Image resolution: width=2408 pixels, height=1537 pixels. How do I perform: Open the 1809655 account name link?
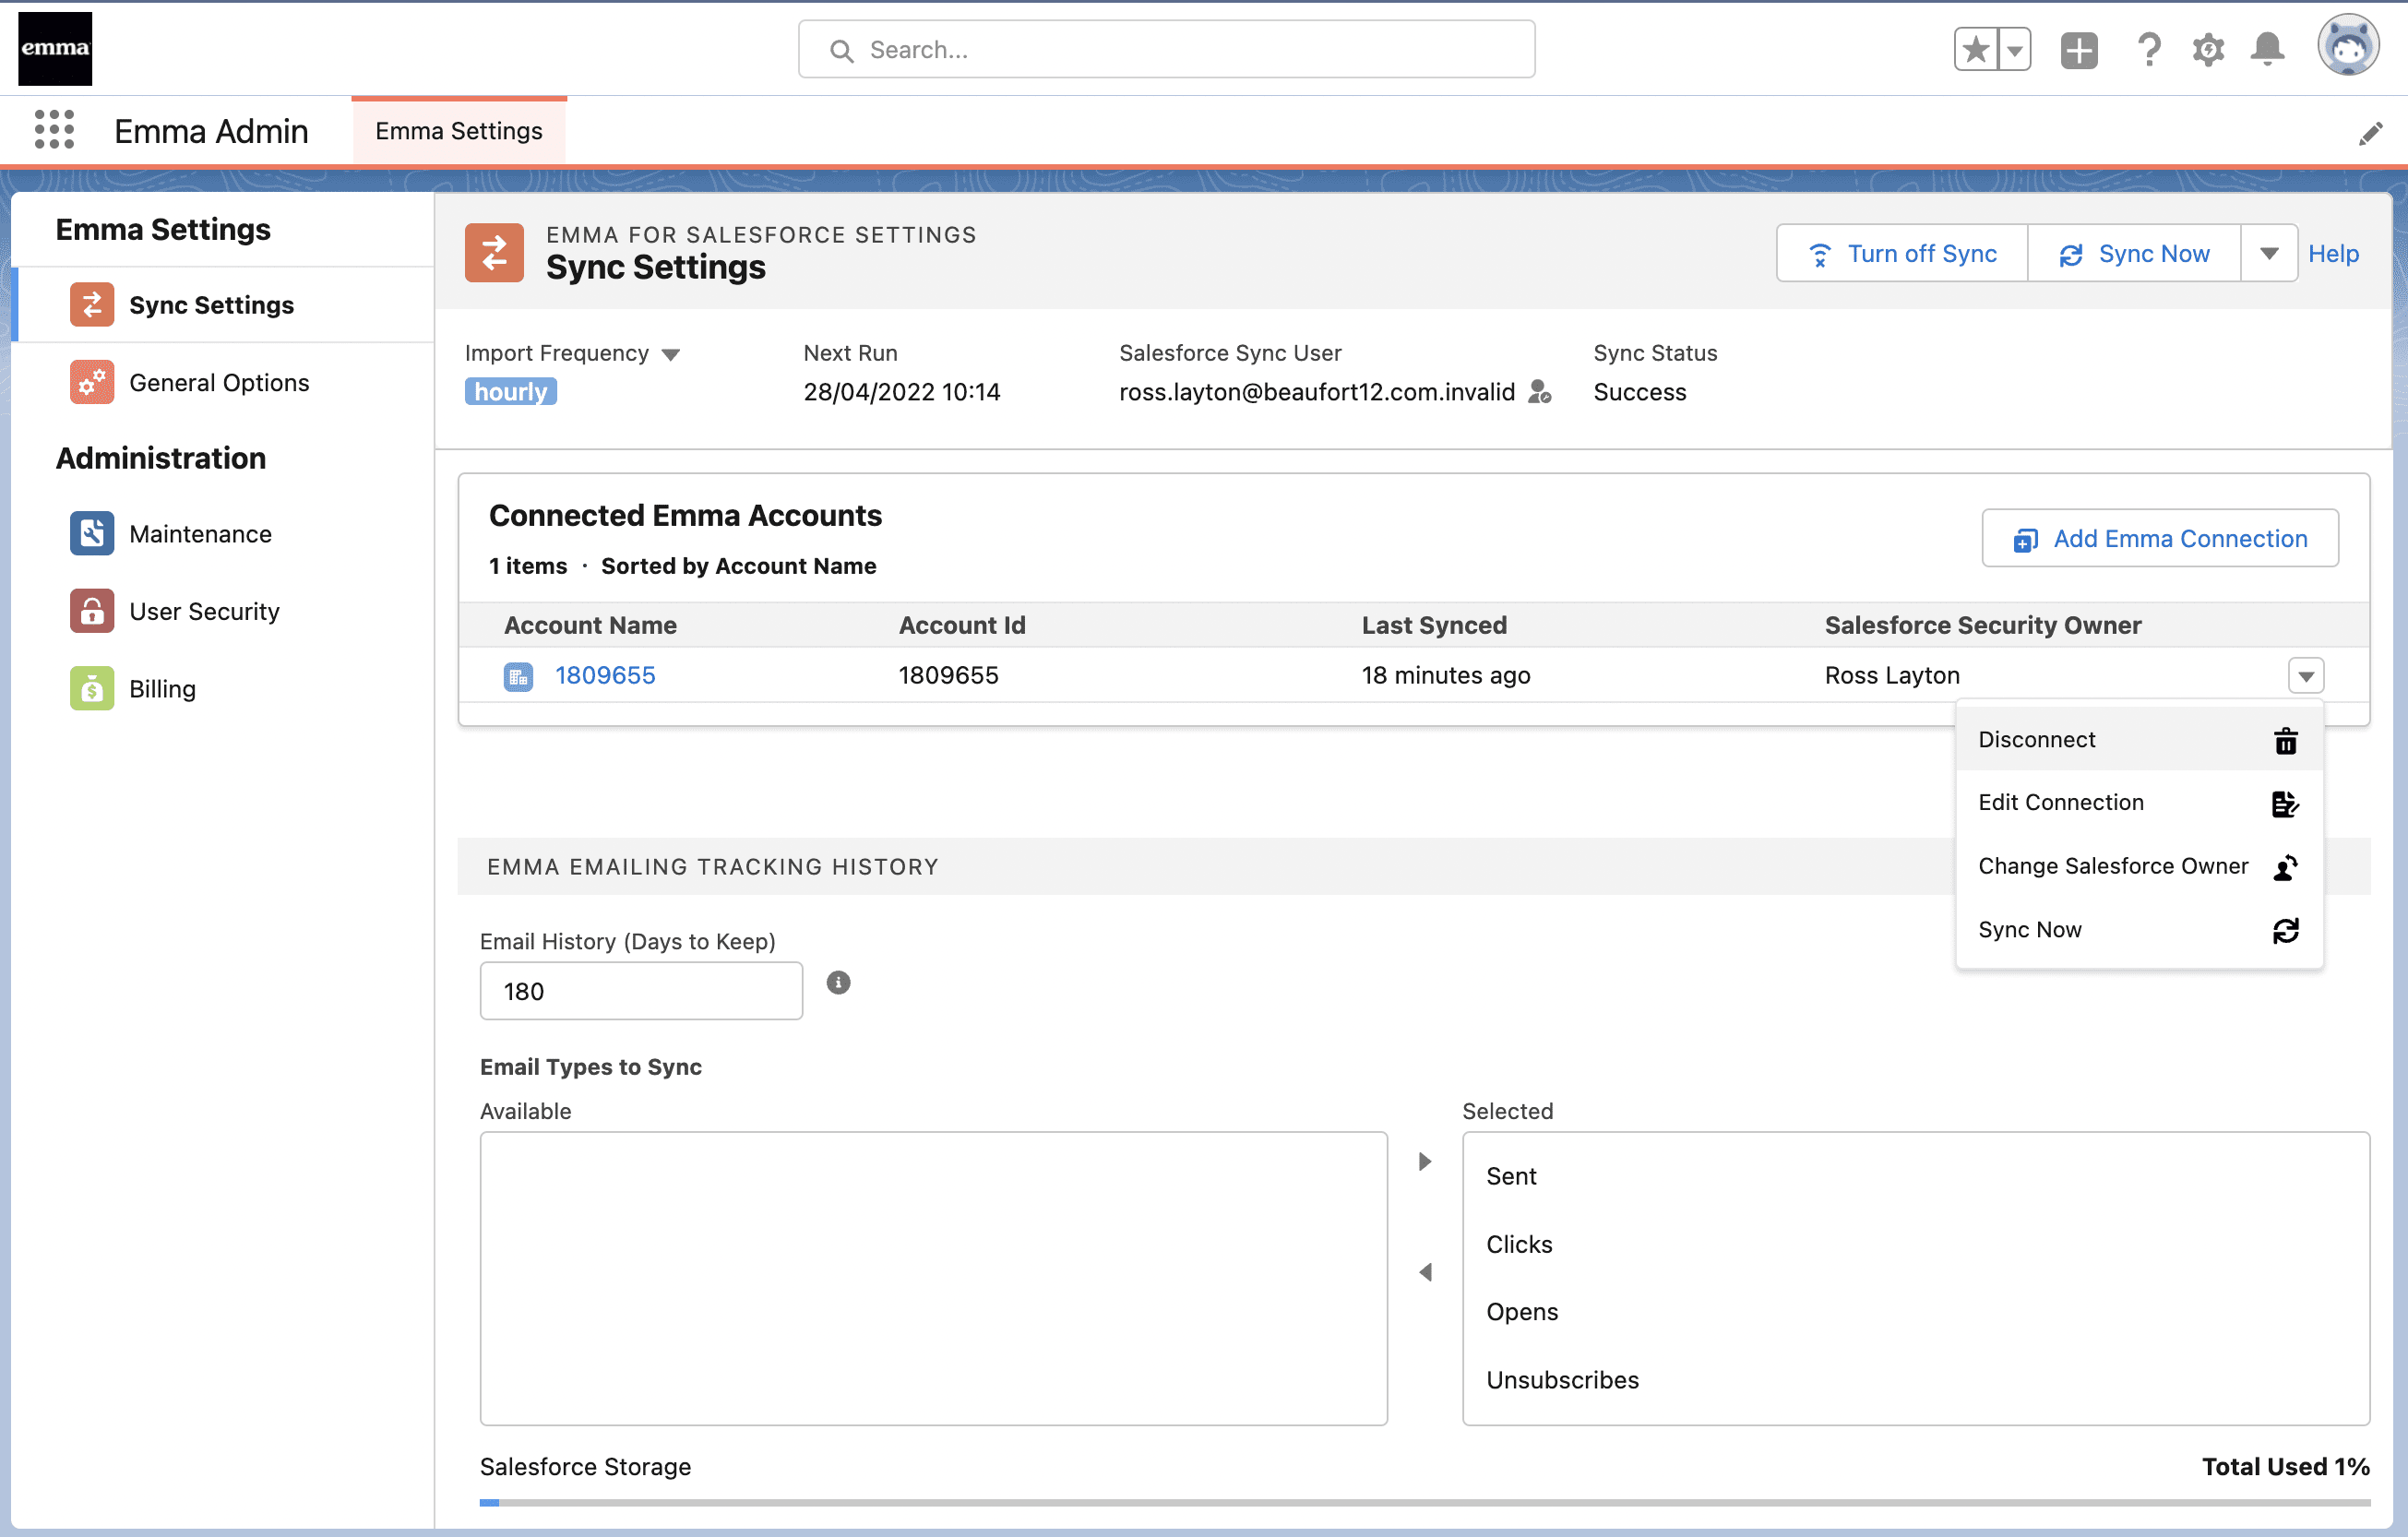605,676
